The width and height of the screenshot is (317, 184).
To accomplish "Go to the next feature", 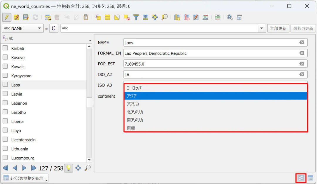I will coord(24,168).
